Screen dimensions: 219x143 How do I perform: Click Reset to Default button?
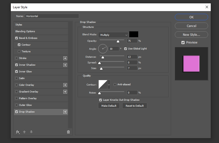click(x=135, y=106)
